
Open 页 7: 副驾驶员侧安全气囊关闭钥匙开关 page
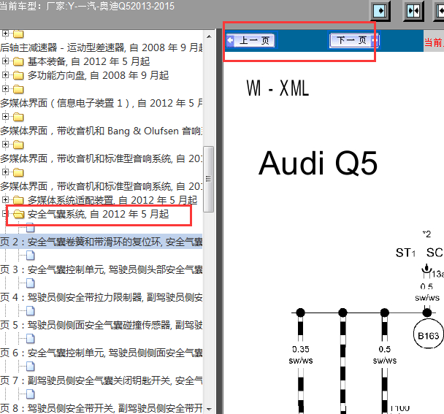101,380
